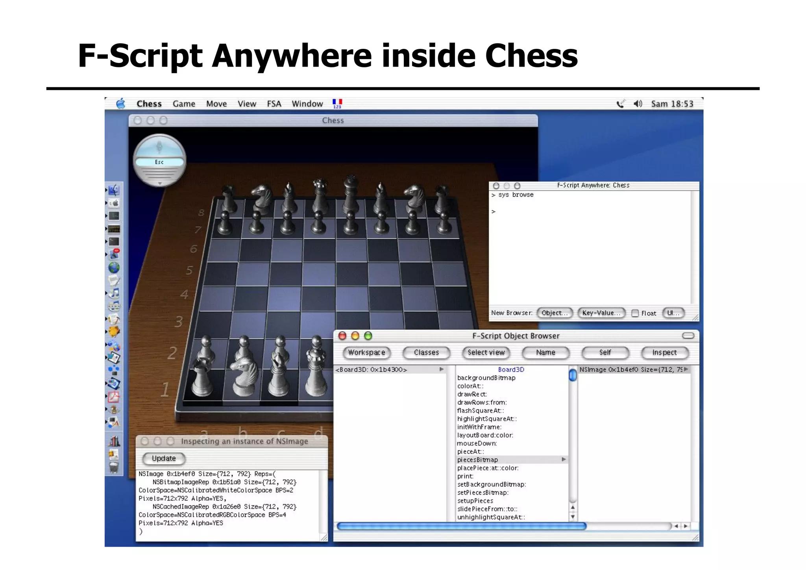Click the phone modem status icon
The height and width of the screenshot is (570, 806).
(620, 104)
